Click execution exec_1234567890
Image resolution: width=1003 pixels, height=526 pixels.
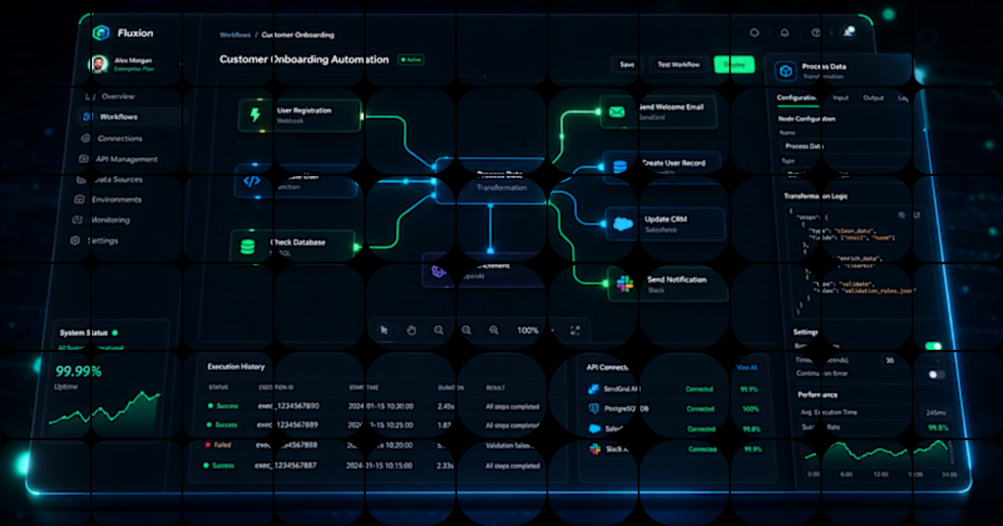point(288,406)
